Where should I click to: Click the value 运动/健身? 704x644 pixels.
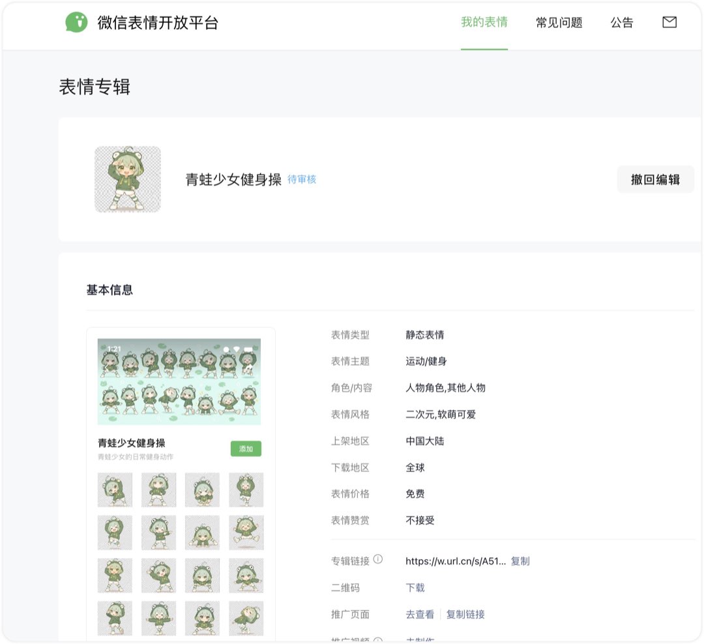pos(426,361)
